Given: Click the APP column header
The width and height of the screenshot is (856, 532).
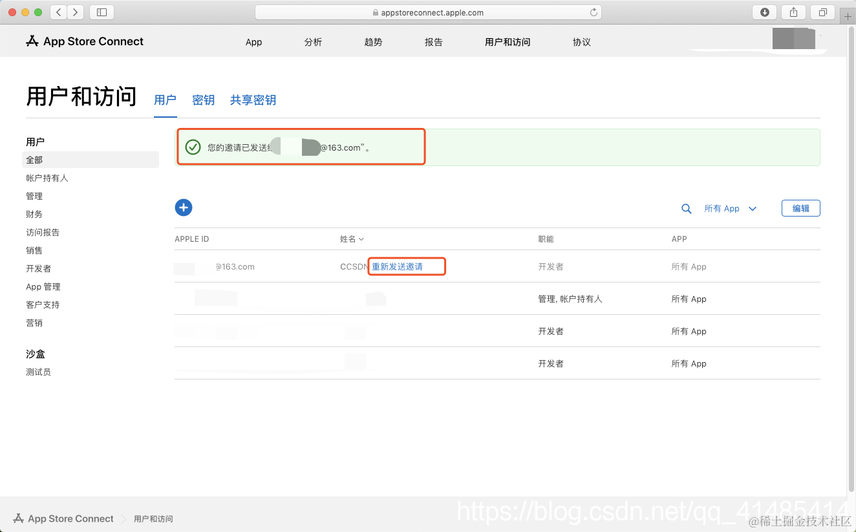Looking at the screenshot, I should [679, 239].
